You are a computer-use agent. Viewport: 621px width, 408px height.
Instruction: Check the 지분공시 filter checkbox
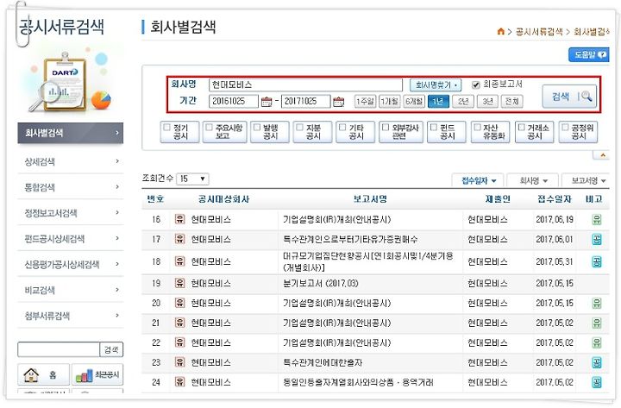click(300, 128)
